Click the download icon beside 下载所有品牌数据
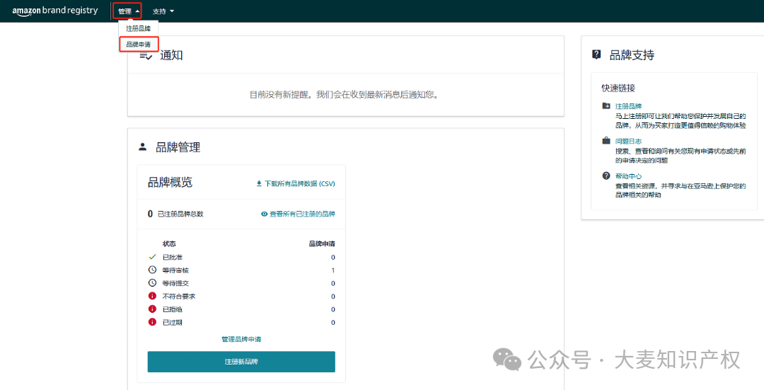 pos(259,184)
